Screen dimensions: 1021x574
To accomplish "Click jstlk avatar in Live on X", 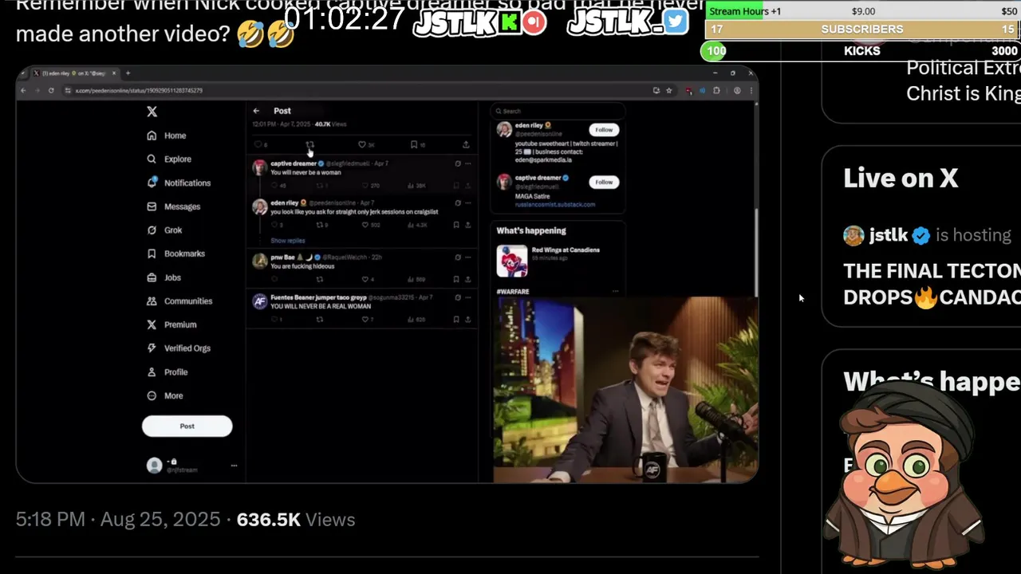I will pyautogui.click(x=853, y=235).
